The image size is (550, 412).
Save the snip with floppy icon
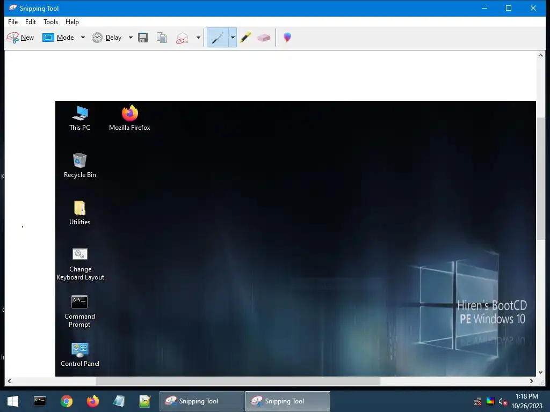143,38
